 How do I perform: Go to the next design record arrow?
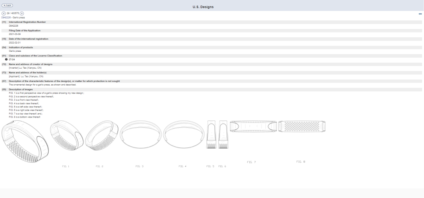click(x=22, y=13)
